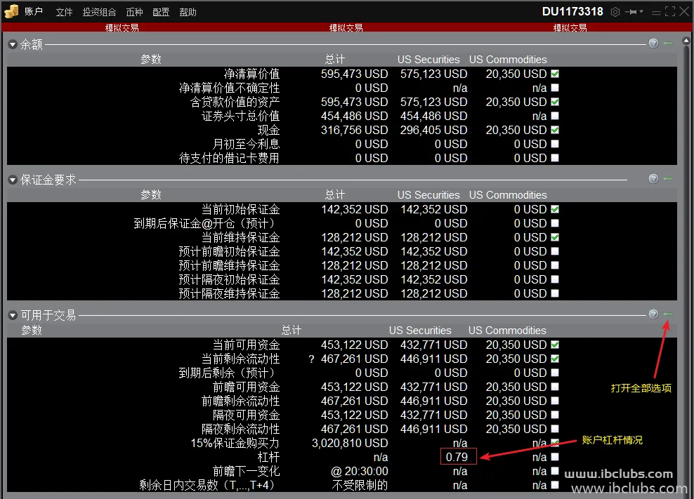Open the settings gear icon beside account ID
The width and height of the screenshot is (694, 499).
(615, 12)
